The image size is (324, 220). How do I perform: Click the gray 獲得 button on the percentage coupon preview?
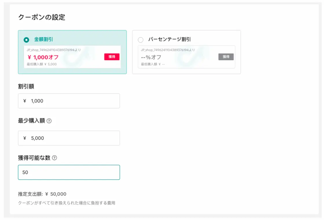pyautogui.click(x=226, y=57)
